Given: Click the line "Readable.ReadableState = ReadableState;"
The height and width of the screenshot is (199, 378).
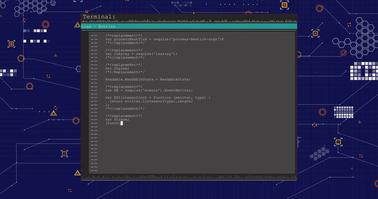Looking at the screenshot, I should [x=148, y=79].
